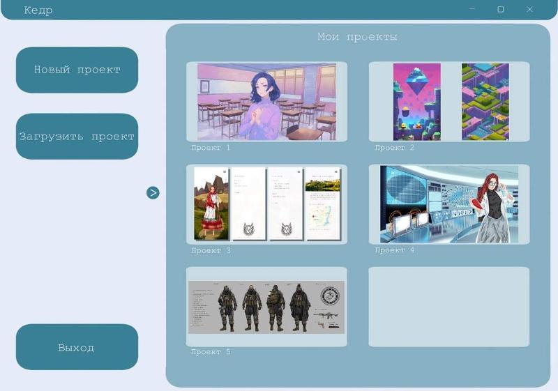The width and height of the screenshot is (558, 391).
Task: Expand the side panel with the arrow chevron
Action: pyautogui.click(x=153, y=193)
